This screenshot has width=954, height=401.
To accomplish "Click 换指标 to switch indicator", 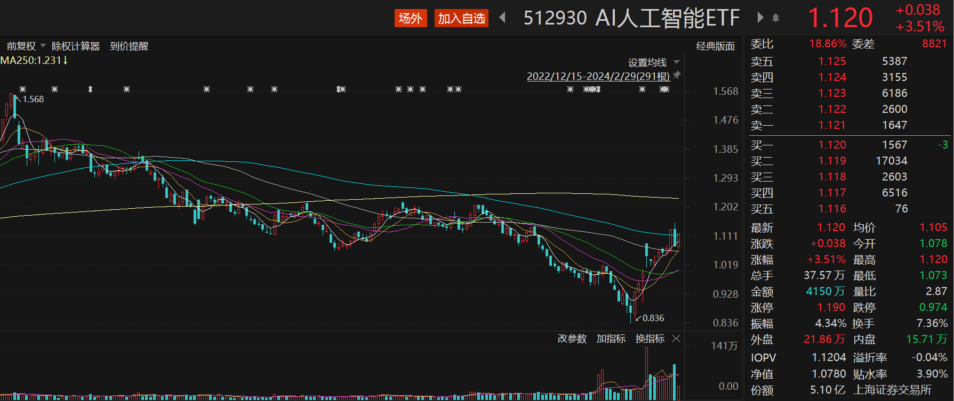I will pos(650,339).
